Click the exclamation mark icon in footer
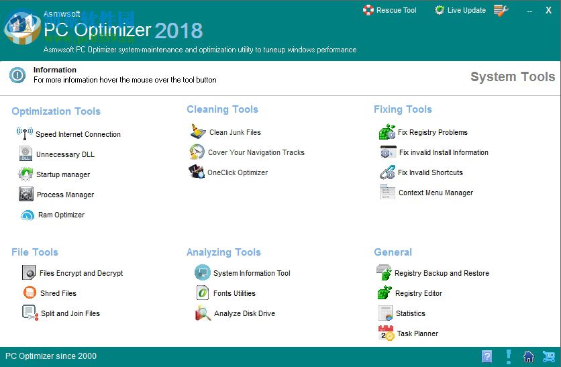The image size is (561, 367). click(x=509, y=357)
